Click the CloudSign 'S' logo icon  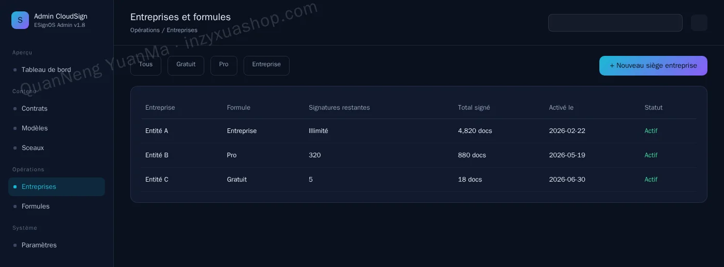[20, 20]
